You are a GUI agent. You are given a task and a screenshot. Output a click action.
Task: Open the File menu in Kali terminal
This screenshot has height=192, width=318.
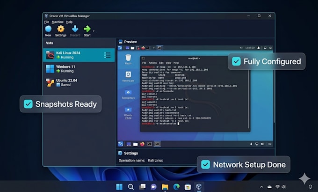tap(144, 63)
